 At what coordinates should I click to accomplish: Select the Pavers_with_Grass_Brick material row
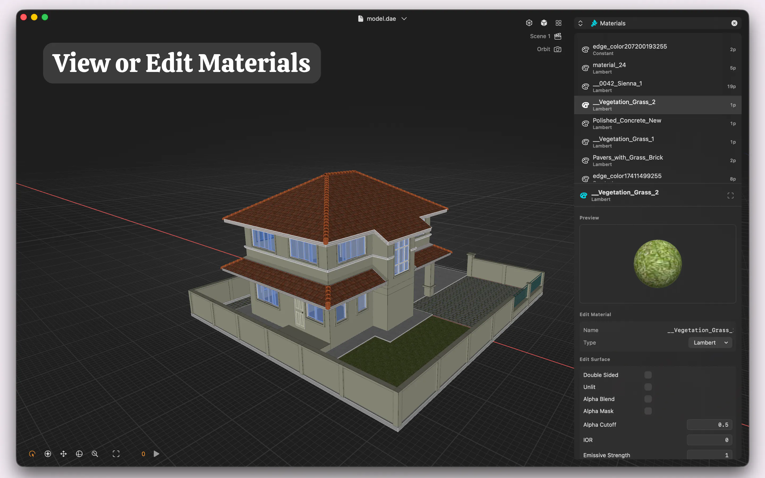(x=657, y=160)
